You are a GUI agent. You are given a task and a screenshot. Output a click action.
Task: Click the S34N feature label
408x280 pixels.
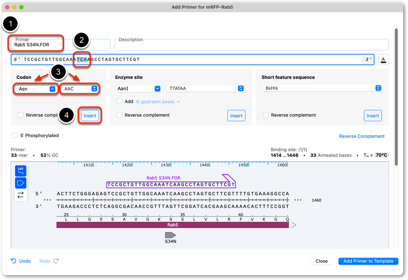(x=170, y=242)
